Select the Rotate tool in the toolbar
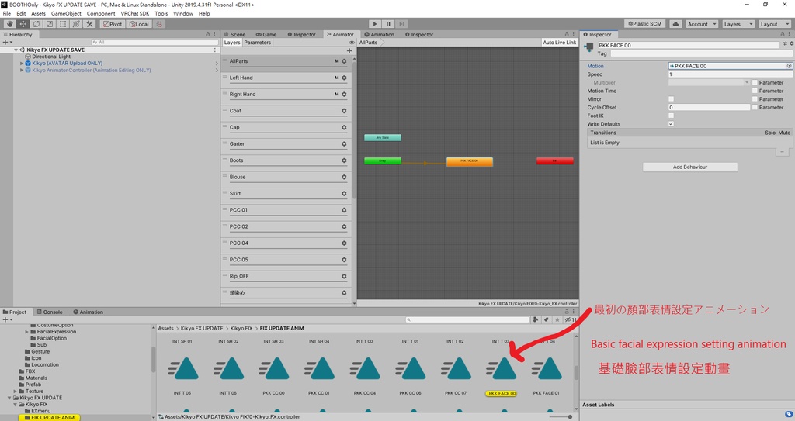Image resolution: width=795 pixels, height=421 pixels. coord(36,24)
